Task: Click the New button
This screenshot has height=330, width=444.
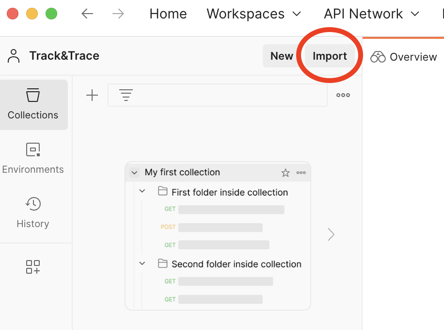Action: pos(282,56)
